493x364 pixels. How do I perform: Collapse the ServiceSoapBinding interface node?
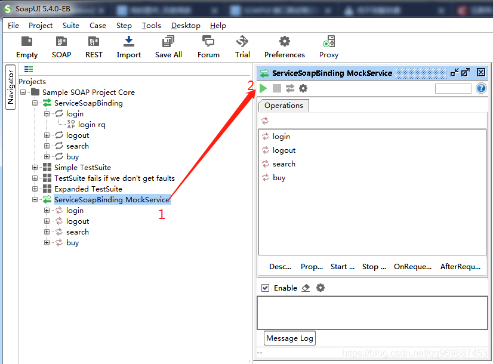click(35, 103)
